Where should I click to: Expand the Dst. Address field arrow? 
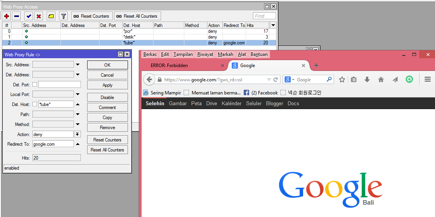click(x=78, y=74)
